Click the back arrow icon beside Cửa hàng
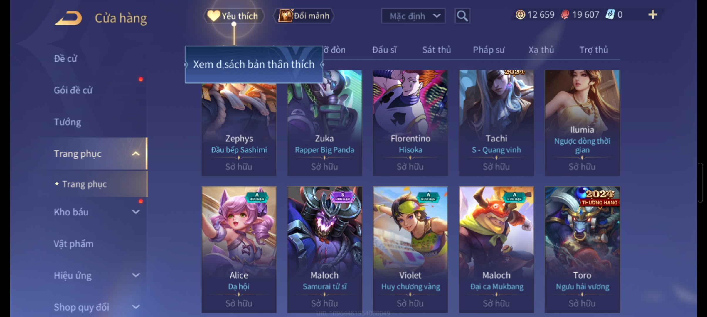The width and height of the screenshot is (707, 317). point(68,18)
